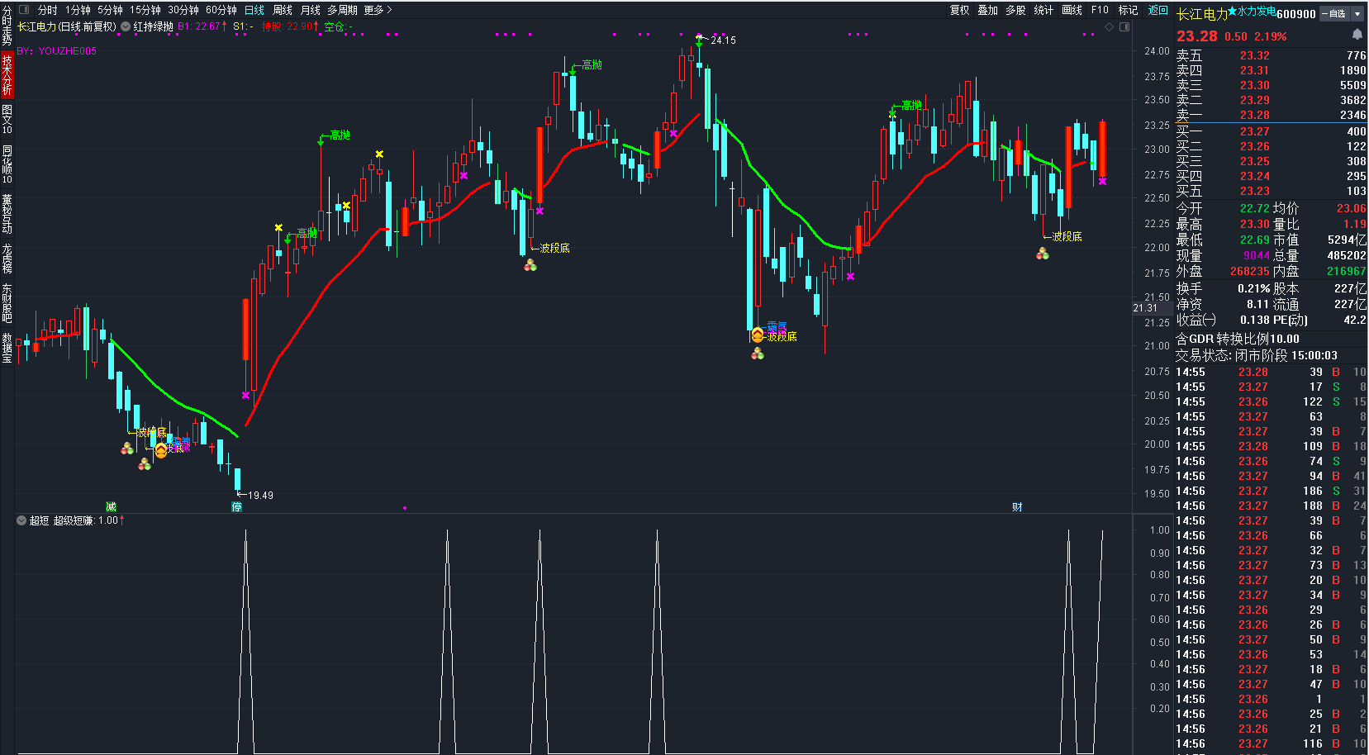Click the star icon beside 水力发电
The height and width of the screenshot is (755, 1369).
pos(1232,11)
